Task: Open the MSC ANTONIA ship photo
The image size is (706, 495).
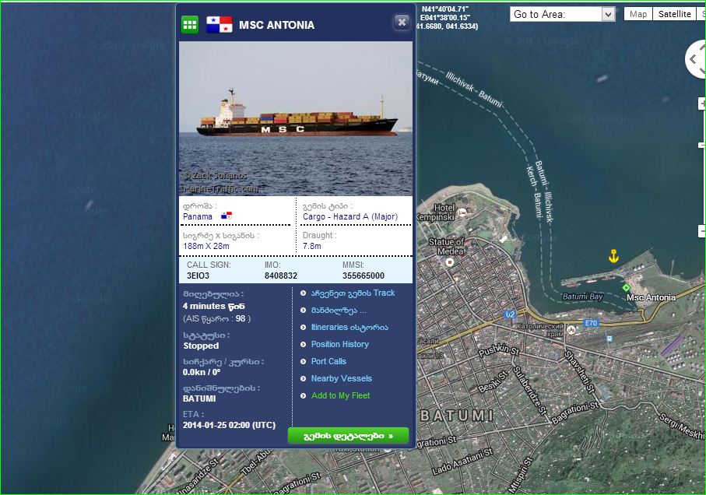Action: (296, 118)
